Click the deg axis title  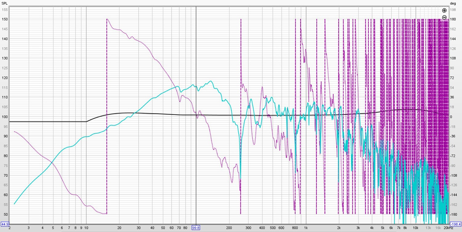(x=453, y=3)
